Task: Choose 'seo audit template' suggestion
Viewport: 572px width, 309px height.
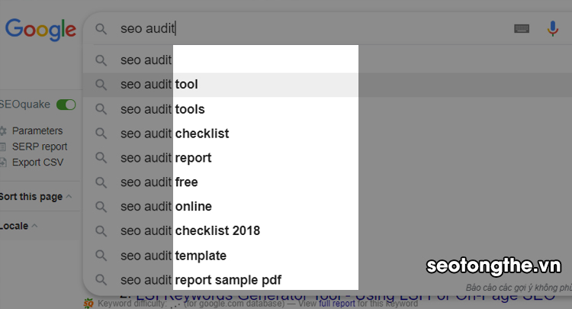Action: pos(201,256)
